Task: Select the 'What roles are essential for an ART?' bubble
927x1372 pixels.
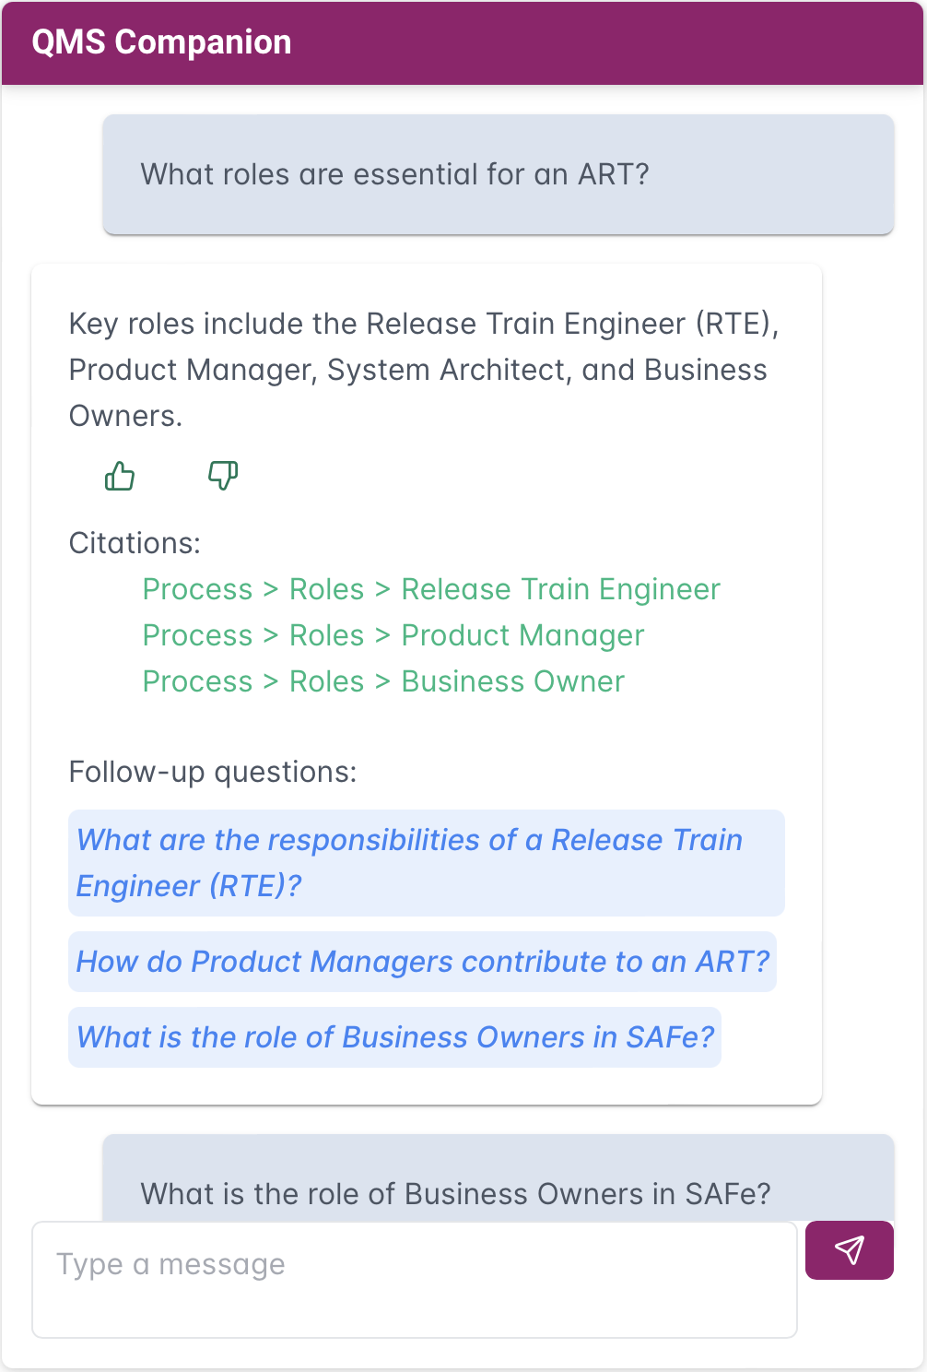Action: tap(499, 174)
